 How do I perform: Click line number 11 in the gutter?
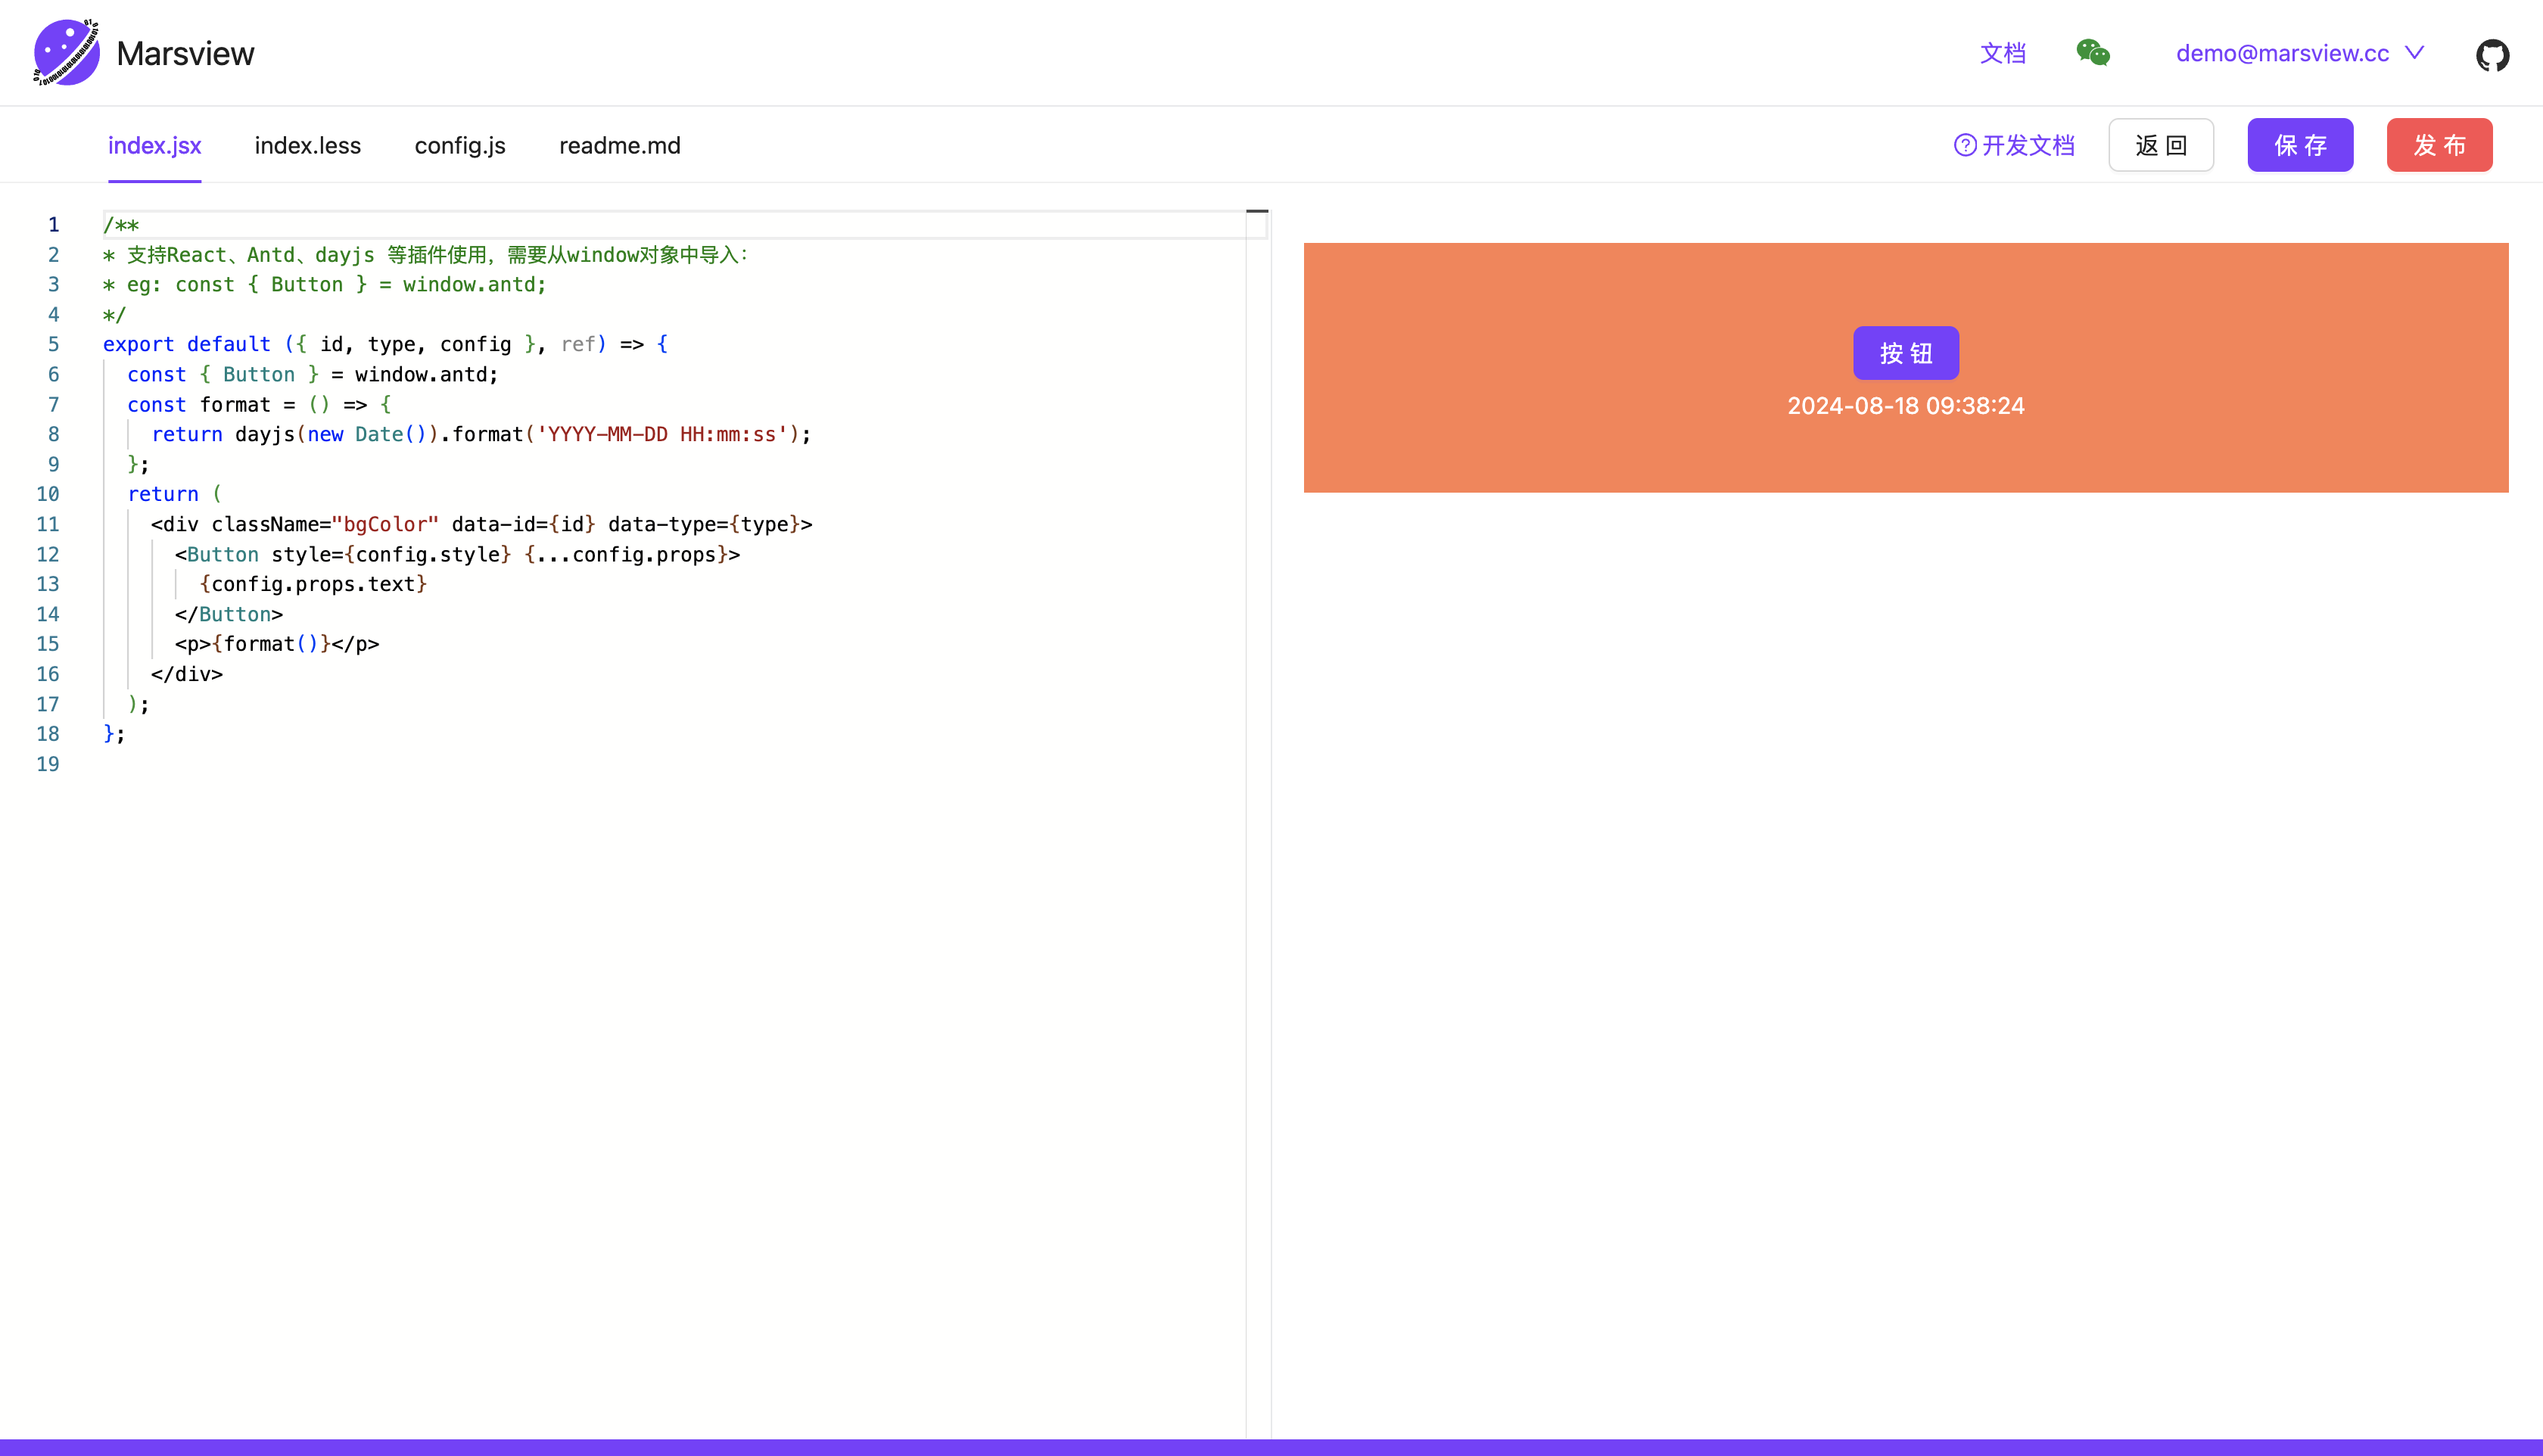click(48, 524)
